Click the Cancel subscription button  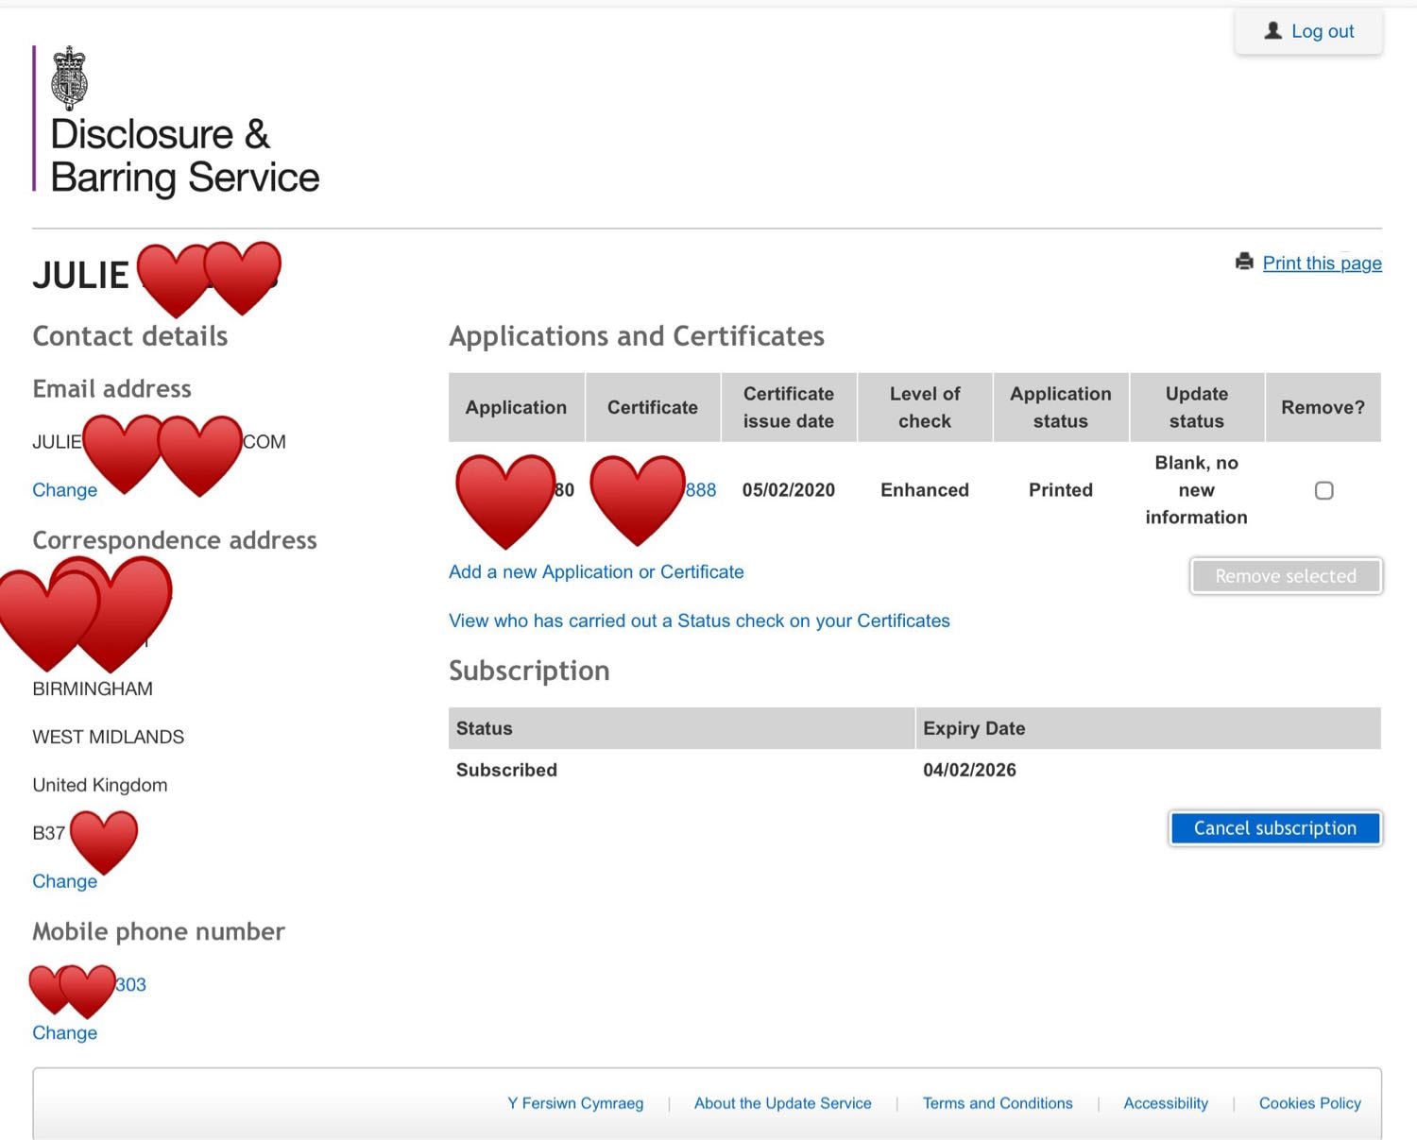pyautogui.click(x=1274, y=828)
